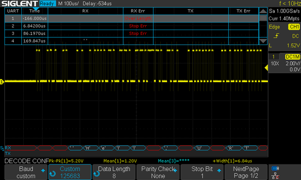Screen dimensions: 301x180
Task: Click the 'U' decoded byte on RX bus
Action: click(199, 148)
